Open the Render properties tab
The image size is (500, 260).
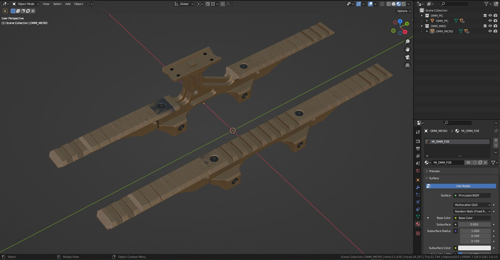(x=418, y=141)
